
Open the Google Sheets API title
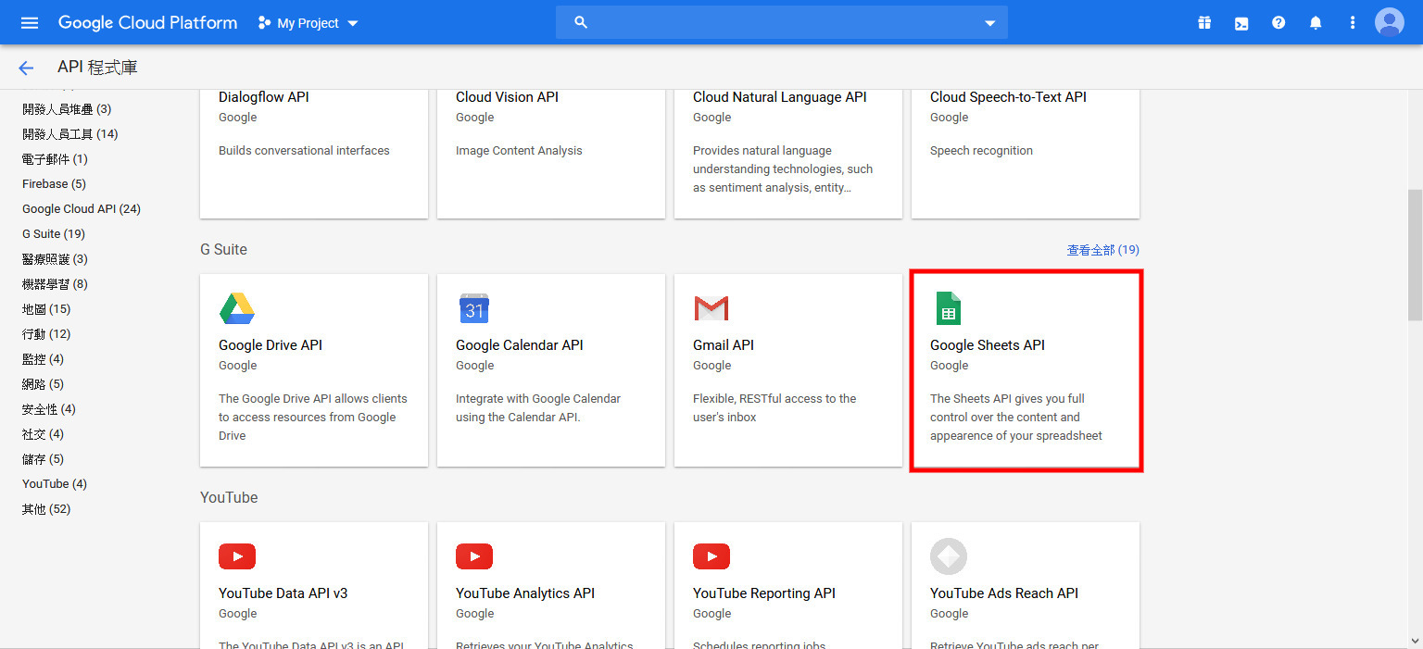988,345
